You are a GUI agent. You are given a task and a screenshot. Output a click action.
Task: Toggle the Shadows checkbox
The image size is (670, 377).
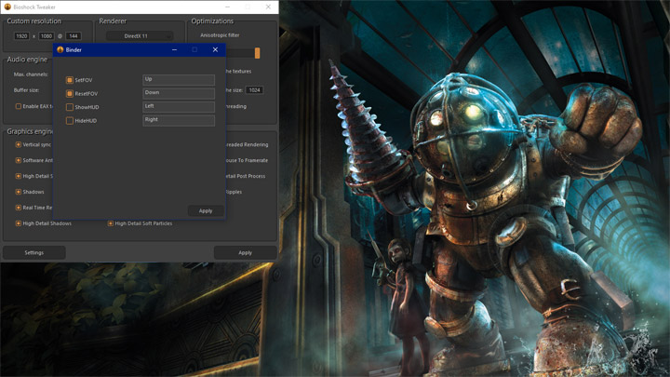click(19, 192)
